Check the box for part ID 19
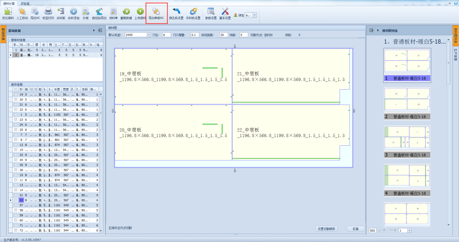459x242 pixels. (16, 95)
